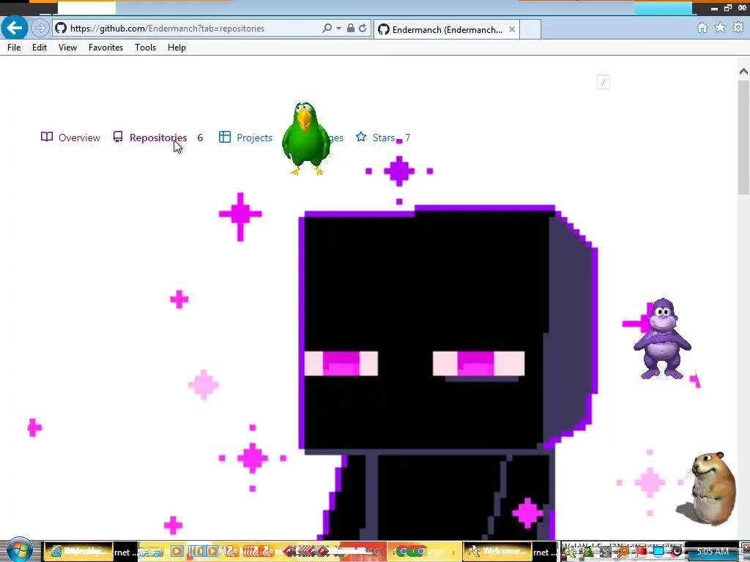Open the Edit menu

pos(40,48)
